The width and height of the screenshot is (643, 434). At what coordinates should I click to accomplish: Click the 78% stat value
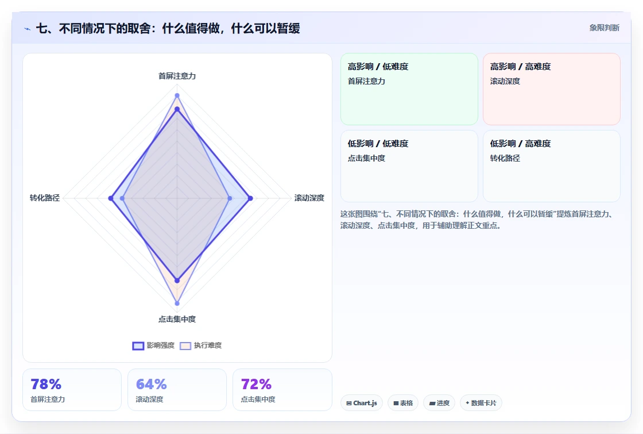coord(46,385)
